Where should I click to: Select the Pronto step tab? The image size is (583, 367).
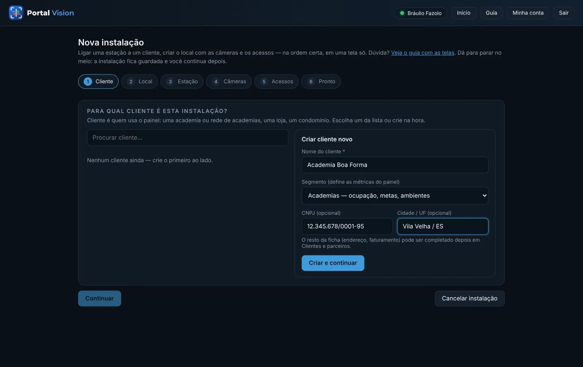[x=321, y=82]
